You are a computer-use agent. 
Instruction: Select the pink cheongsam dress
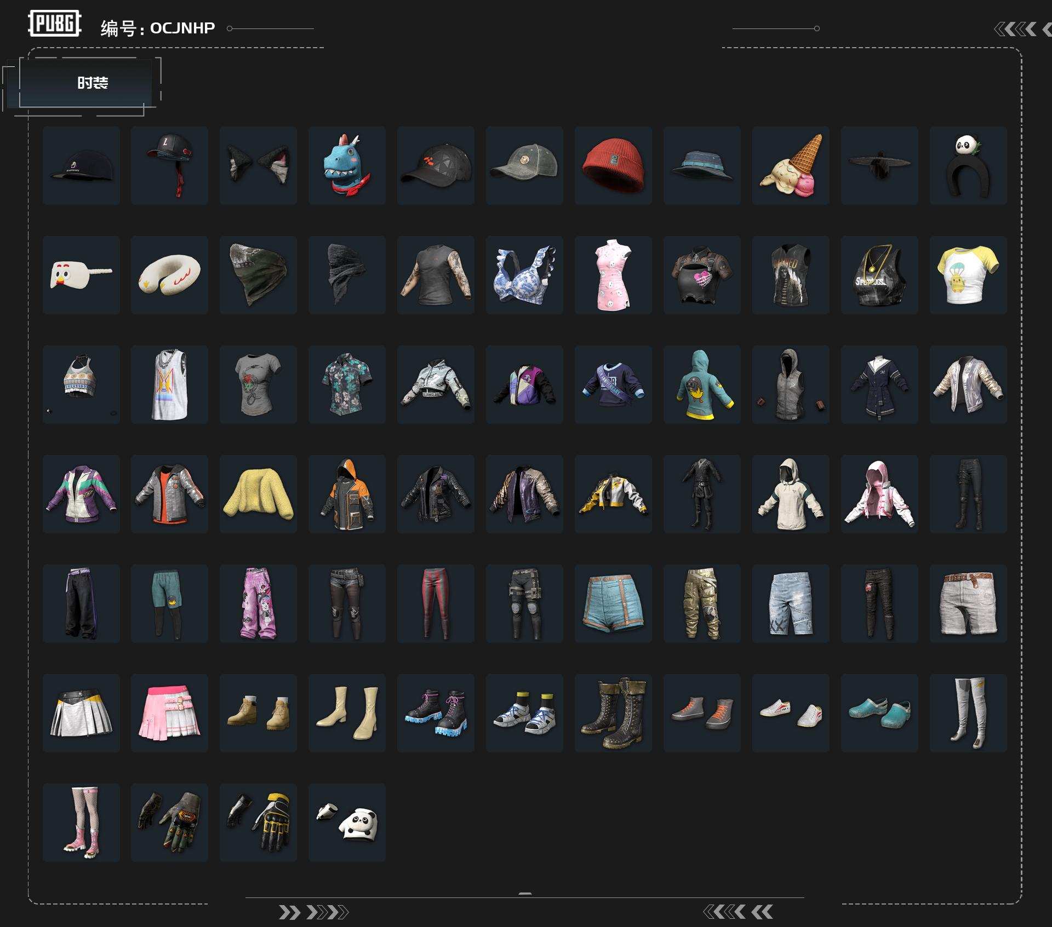point(613,275)
